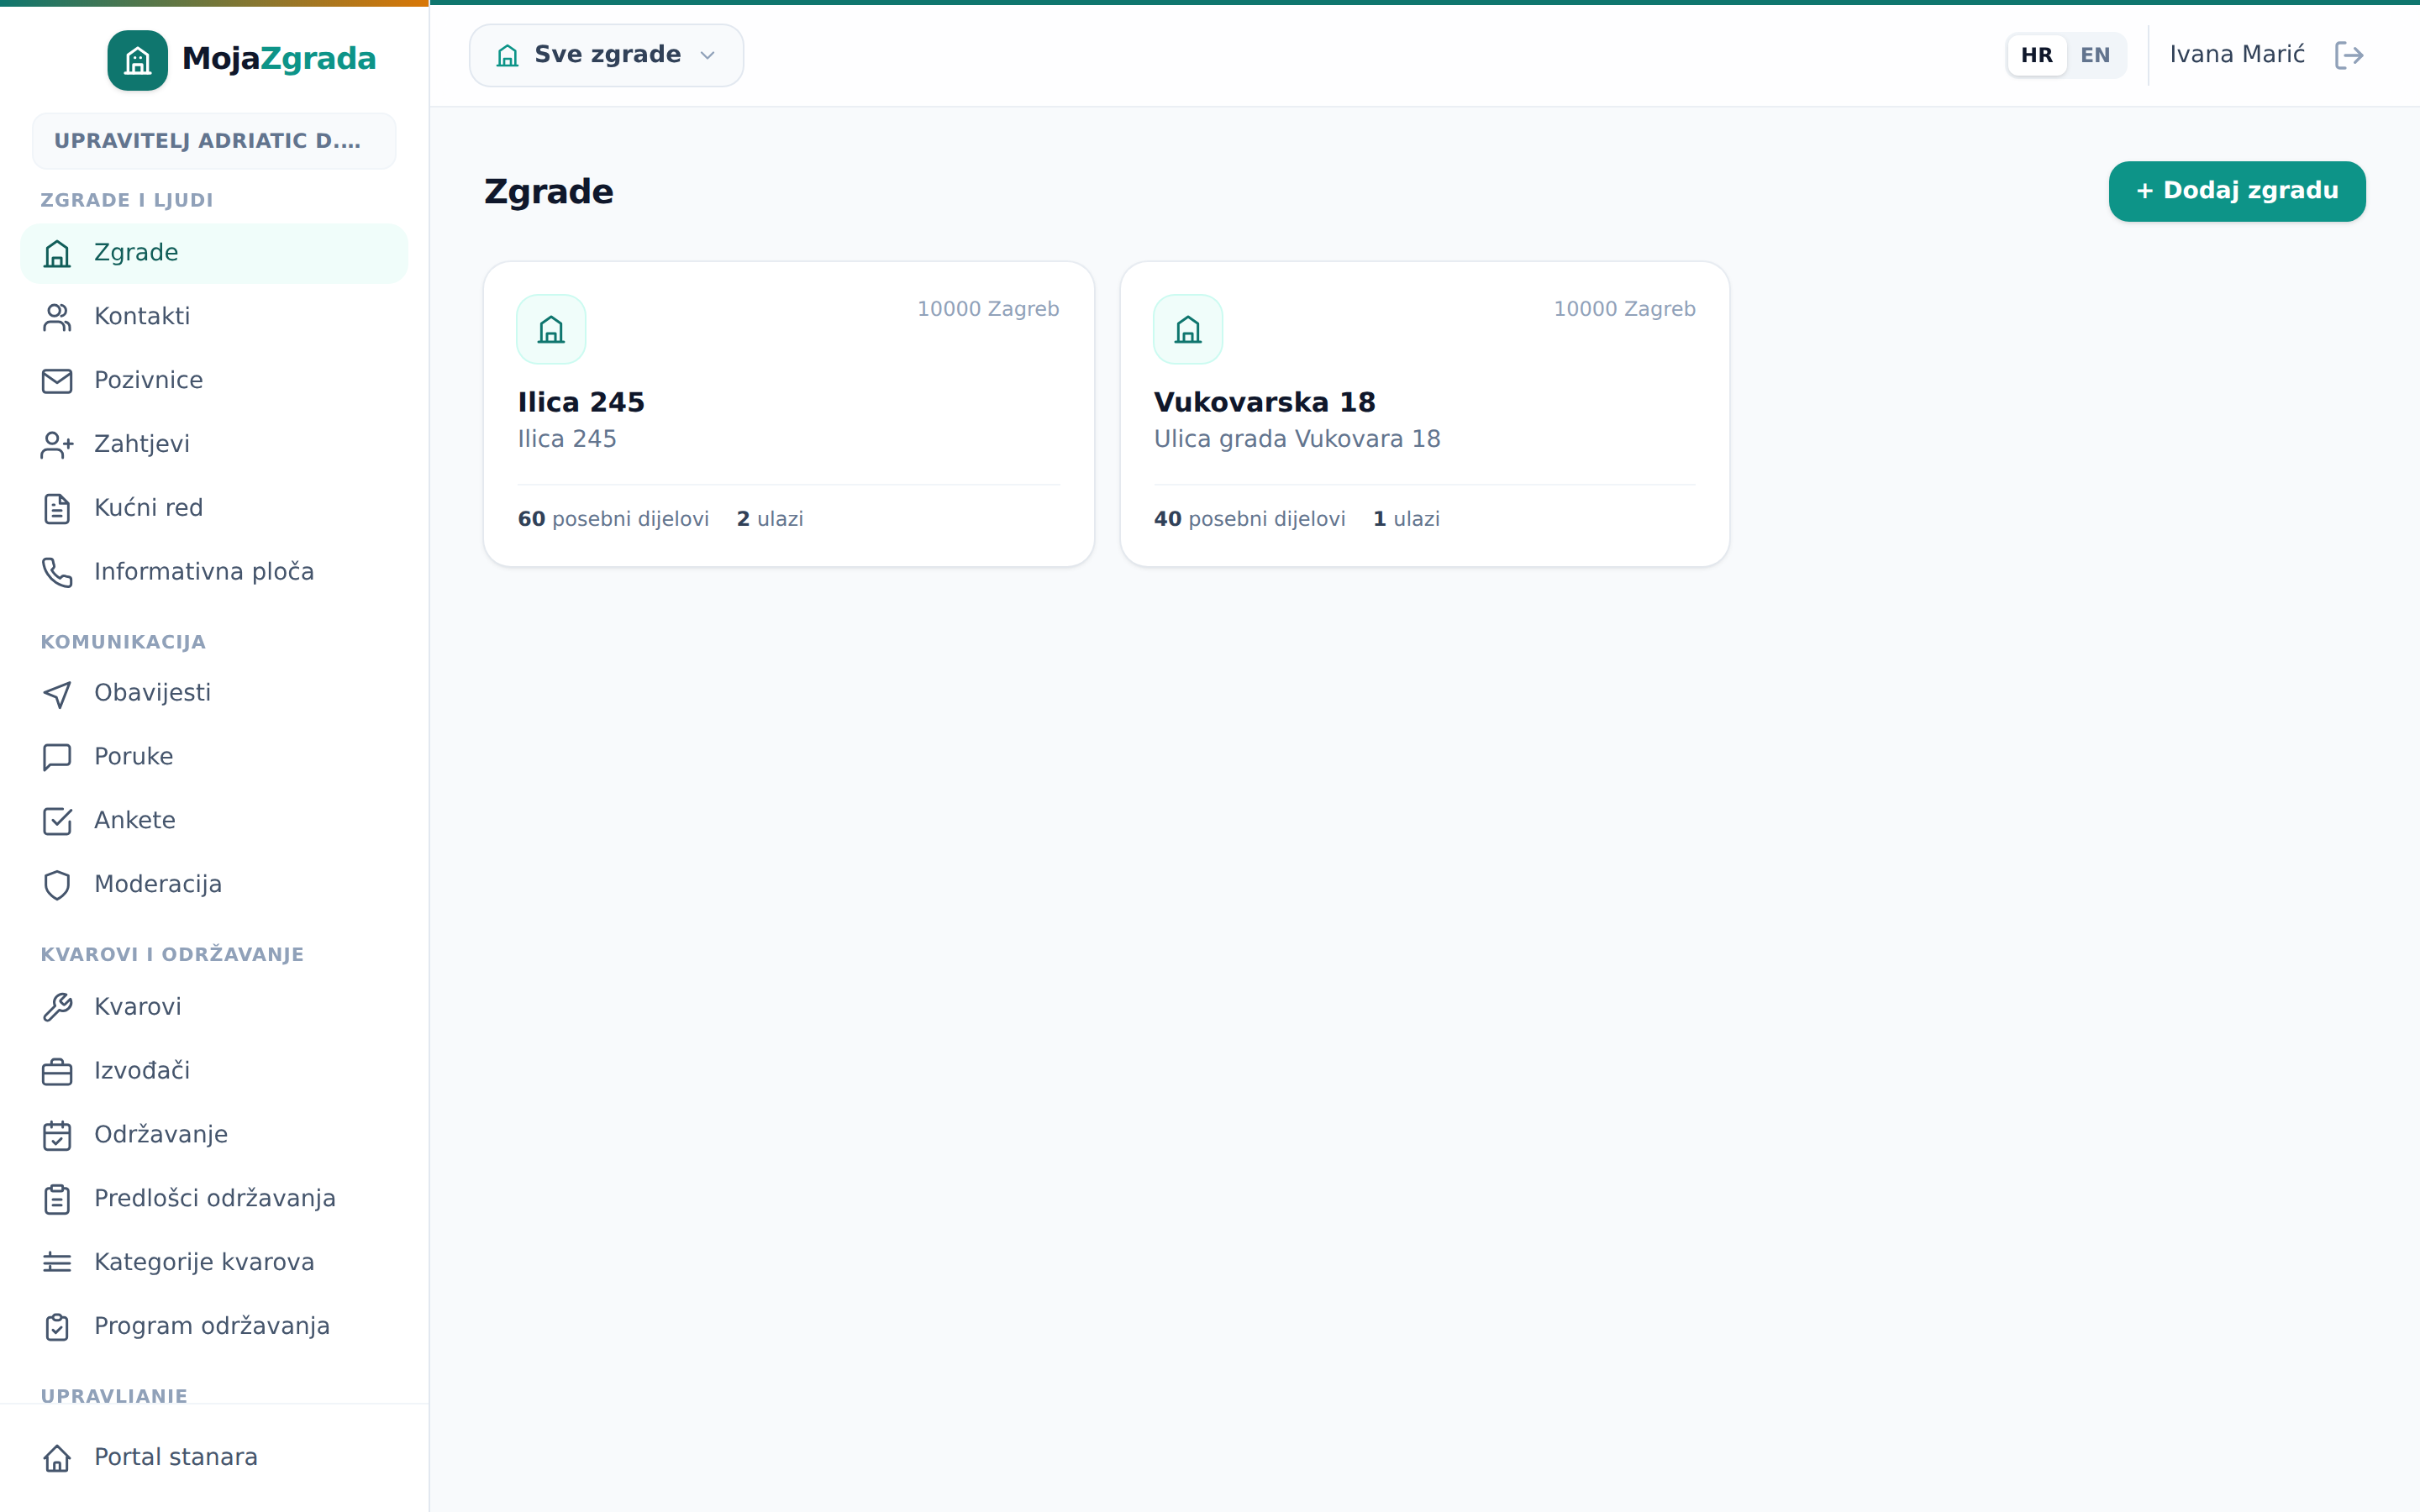Image resolution: width=2420 pixels, height=1512 pixels.
Task: Click the logout icon next to Ivana Marić
Action: (x=2349, y=55)
